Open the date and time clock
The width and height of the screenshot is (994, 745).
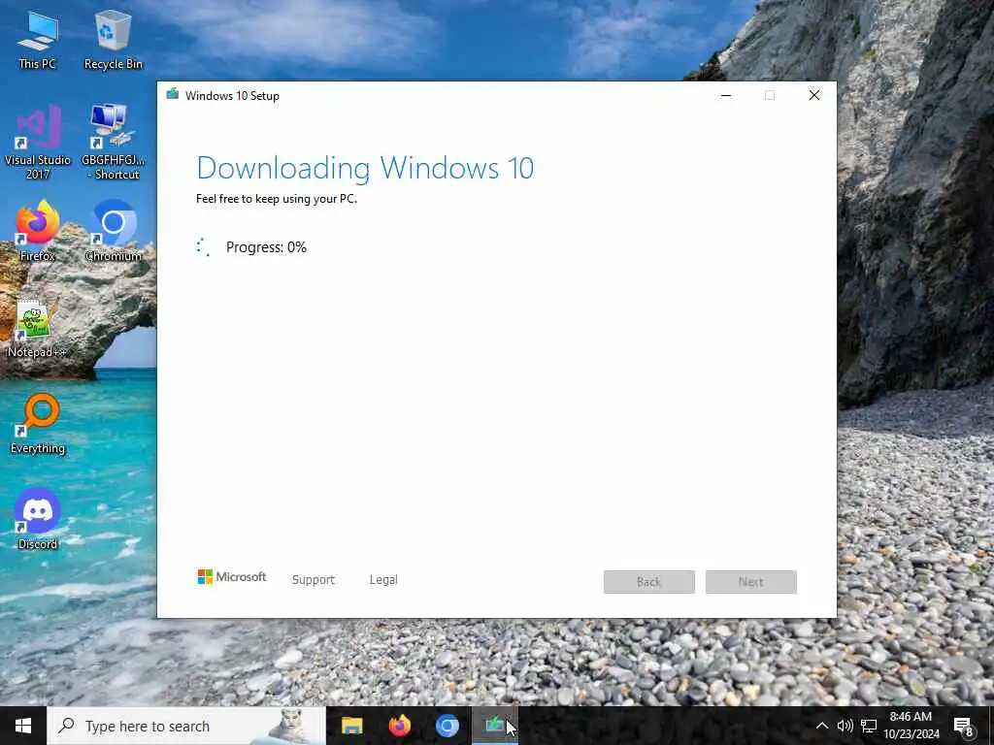pyautogui.click(x=911, y=726)
